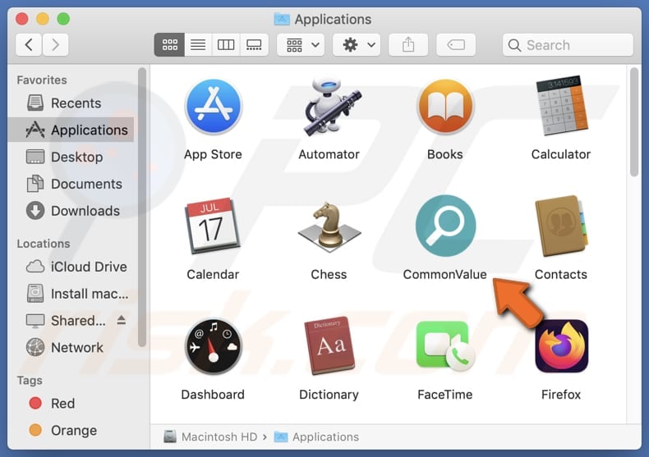The width and height of the screenshot is (649, 457).
Task: Select the Dashboard gauge icon
Action: [213, 346]
